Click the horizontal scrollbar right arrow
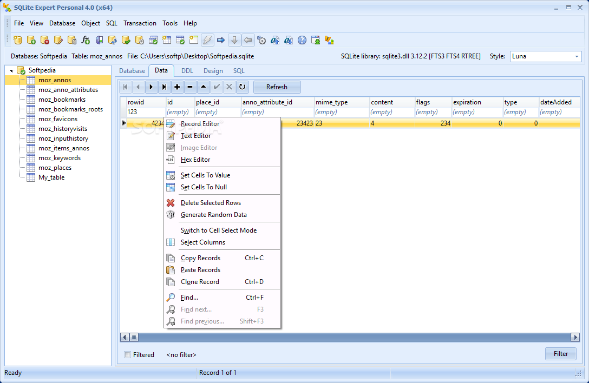This screenshot has height=383, width=589. (x=575, y=337)
